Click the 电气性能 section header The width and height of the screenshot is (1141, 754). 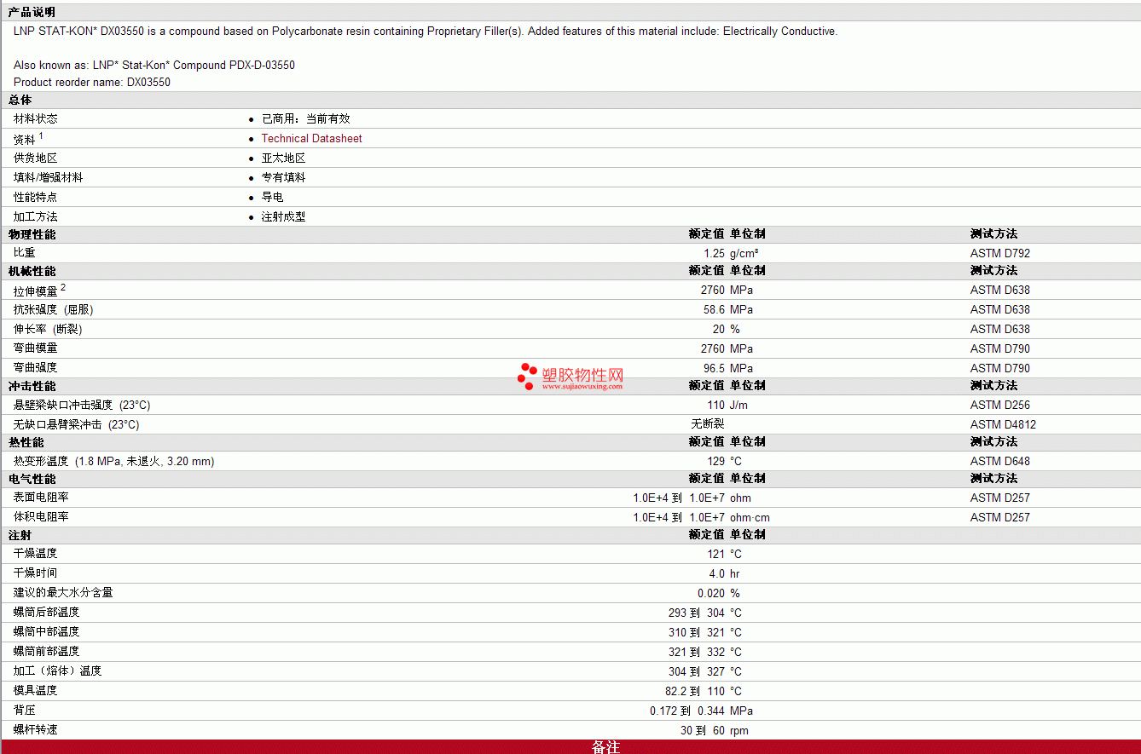click(32, 479)
